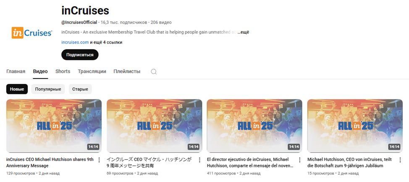Expand channel description with ...ещё
This screenshot has width=409, height=182.
[x=243, y=32]
